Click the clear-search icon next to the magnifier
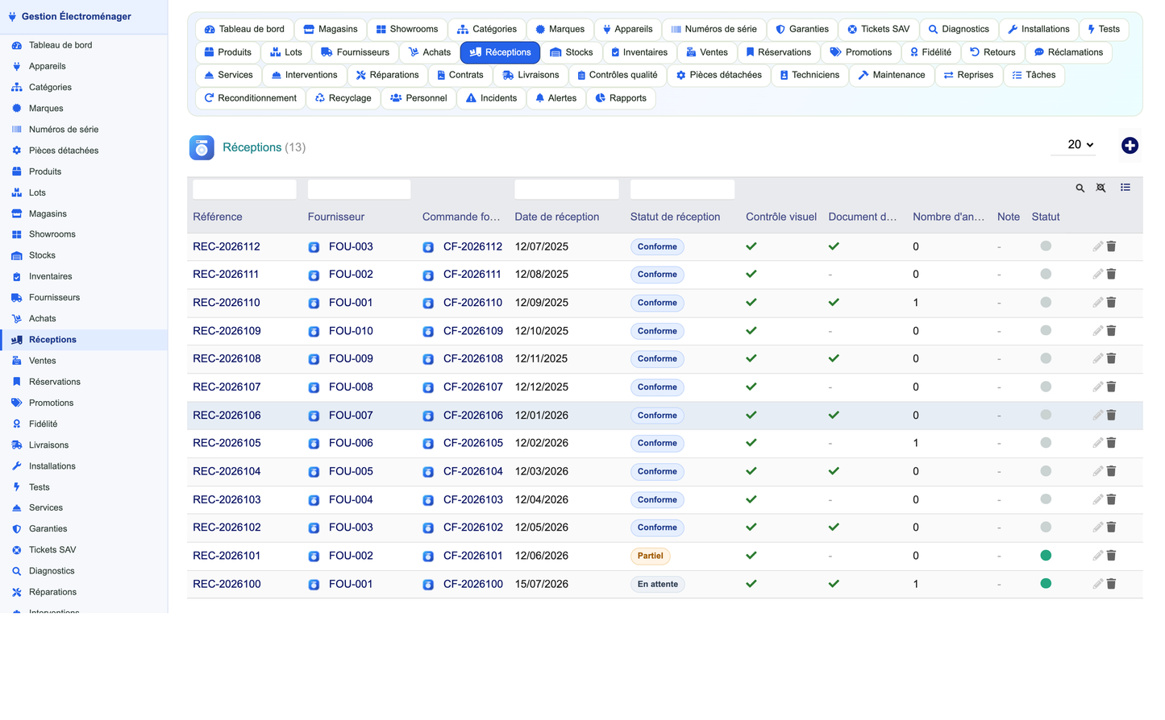The width and height of the screenshot is (1165, 720). point(1101,188)
